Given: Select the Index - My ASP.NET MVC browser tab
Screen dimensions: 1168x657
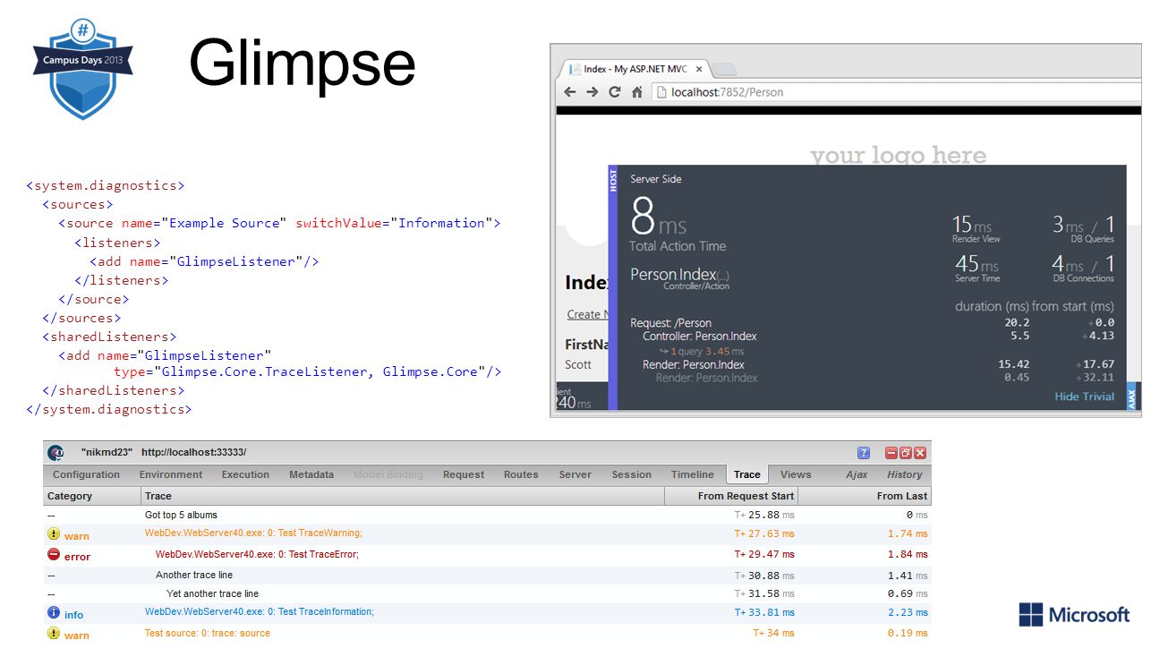Looking at the screenshot, I should (x=635, y=69).
